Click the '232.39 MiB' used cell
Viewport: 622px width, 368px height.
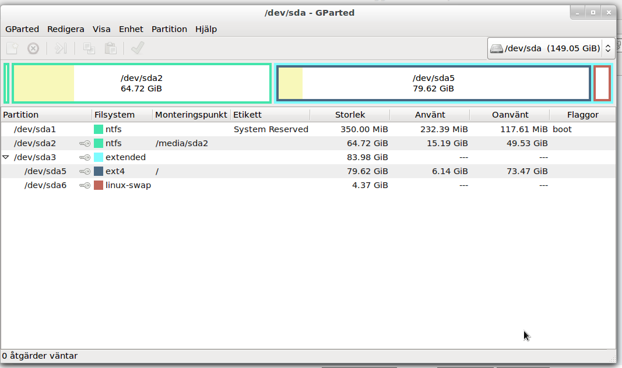click(x=444, y=129)
